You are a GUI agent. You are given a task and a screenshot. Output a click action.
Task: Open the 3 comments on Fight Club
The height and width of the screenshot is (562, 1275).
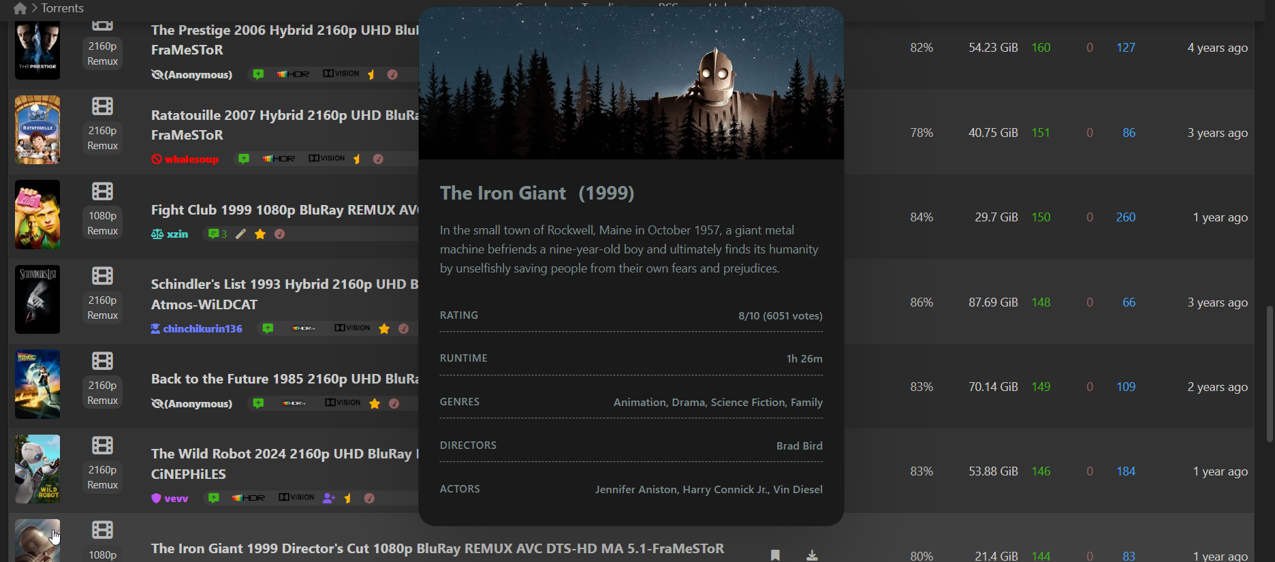[x=217, y=234]
